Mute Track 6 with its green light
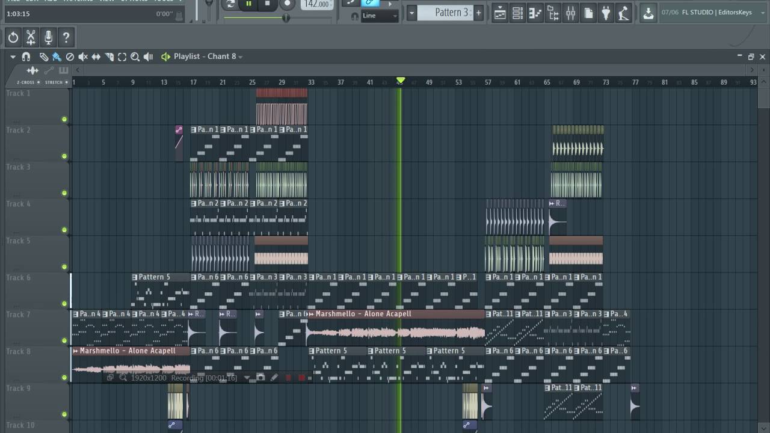Image resolution: width=770 pixels, height=433 pixels. pyautogui.click(x=64, y=304)
